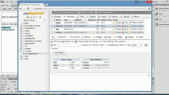Click the phpMyAdmin home icon

28,17
